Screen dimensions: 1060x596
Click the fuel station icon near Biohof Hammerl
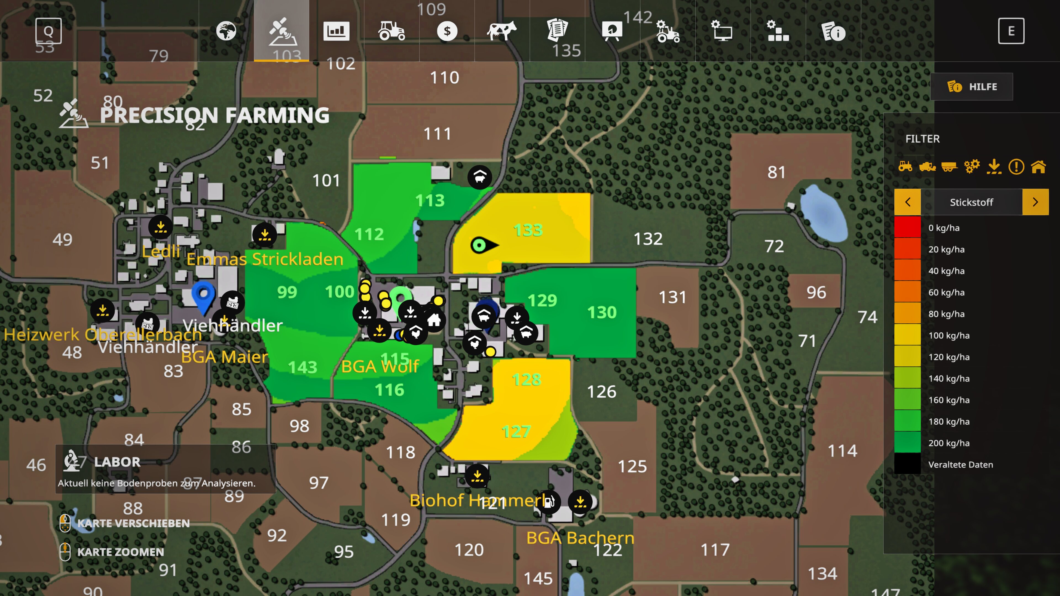[x=548, y=502]
